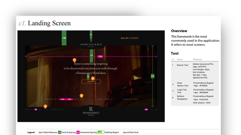
Task: Click HOW TO PLAY in the login tab bar
Action: [x=79, y=99]
